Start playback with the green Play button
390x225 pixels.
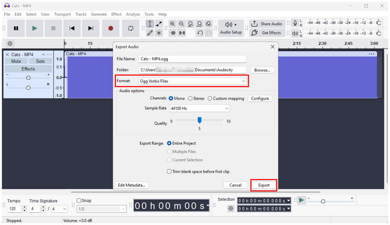coord(35,28)
